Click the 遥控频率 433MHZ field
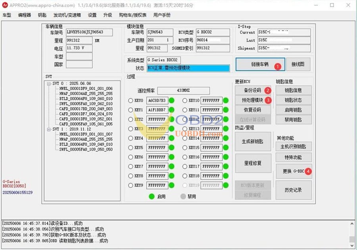357x250 pixels. click(x=184, y=91)
